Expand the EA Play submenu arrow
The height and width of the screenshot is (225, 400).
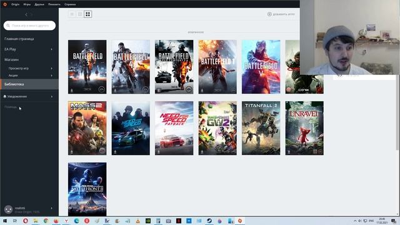[51, 49]
